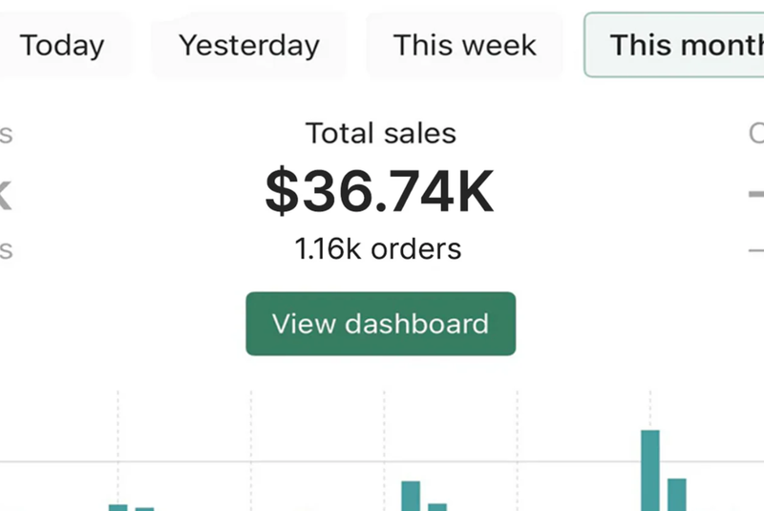Select the Today tab
The image size is (764, 511).
click(62, 45)
